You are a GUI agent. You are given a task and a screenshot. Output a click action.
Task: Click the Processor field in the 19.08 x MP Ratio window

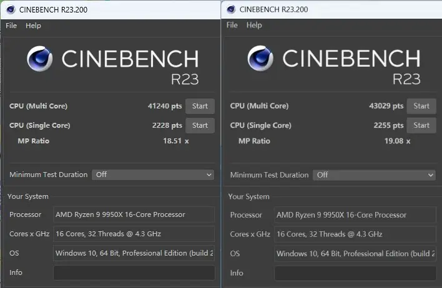coord(355,214)
